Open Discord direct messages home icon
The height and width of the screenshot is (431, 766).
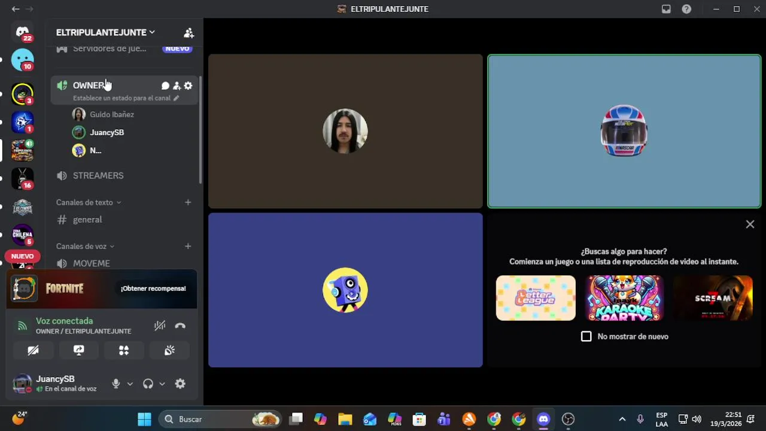tap(23, 32)
